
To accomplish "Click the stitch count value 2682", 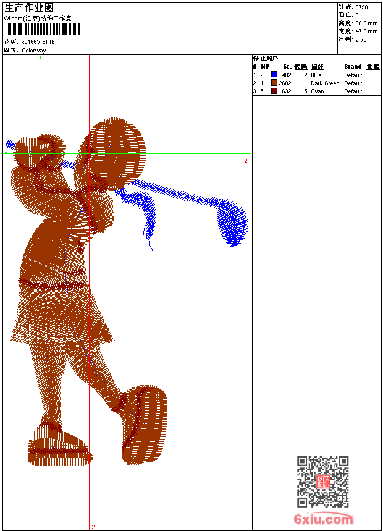I will (285, 83).
